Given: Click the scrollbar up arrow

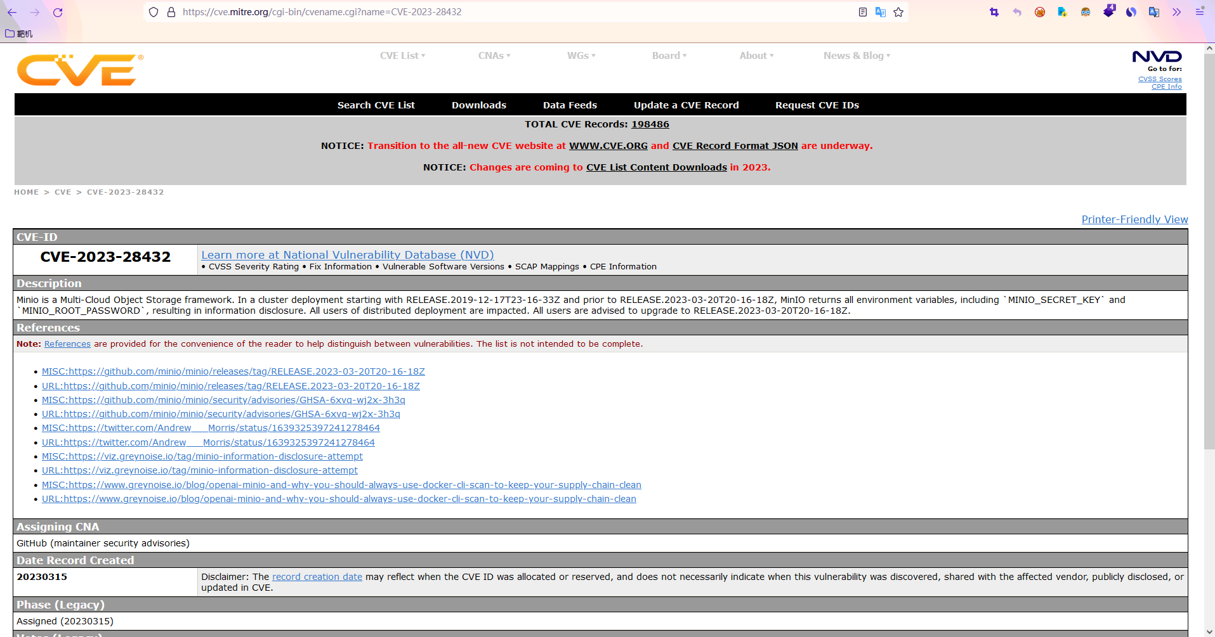Looking at the screenshot, I should tap(1209, 48).
